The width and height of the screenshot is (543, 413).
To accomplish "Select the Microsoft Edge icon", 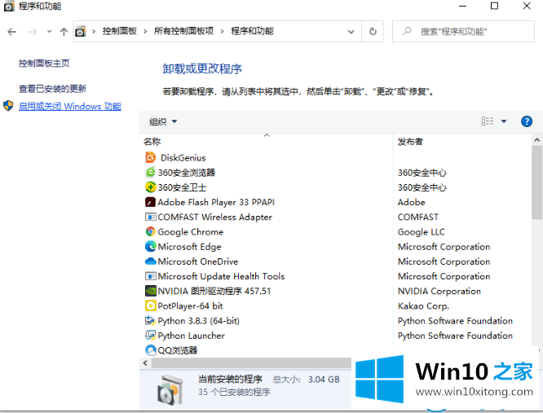I will [x=150, y=246].
